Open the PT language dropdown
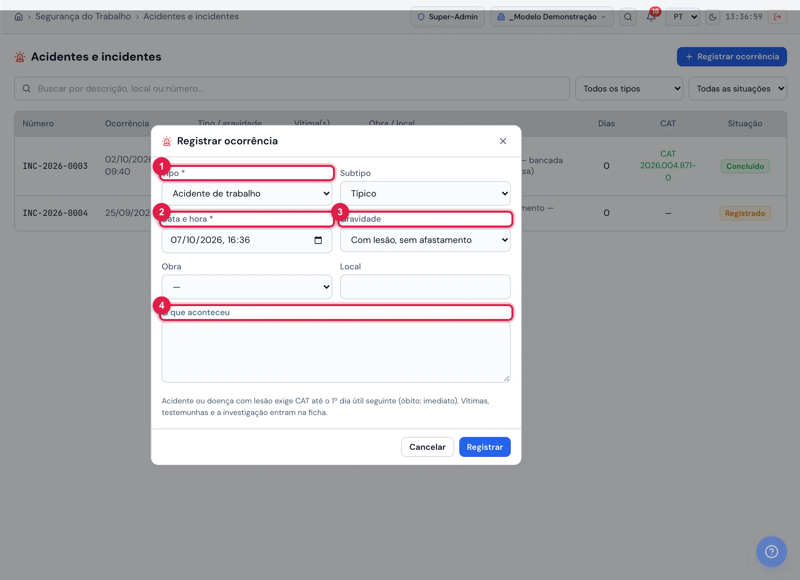Image resolution: width=800 pixels, height=580 pixels. tap(682, 16)
